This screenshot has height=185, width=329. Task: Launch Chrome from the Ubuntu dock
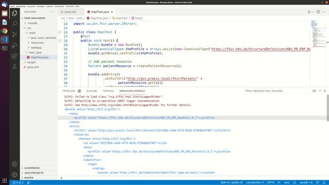coord(5,31)
